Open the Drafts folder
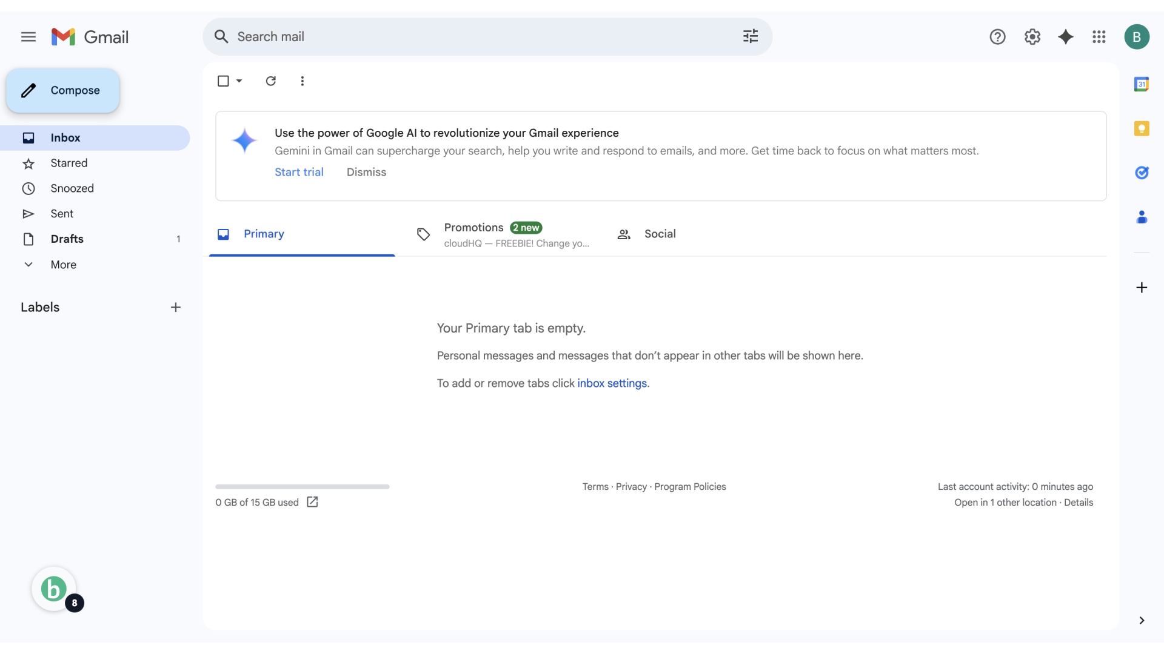 (x=95, y=239)
